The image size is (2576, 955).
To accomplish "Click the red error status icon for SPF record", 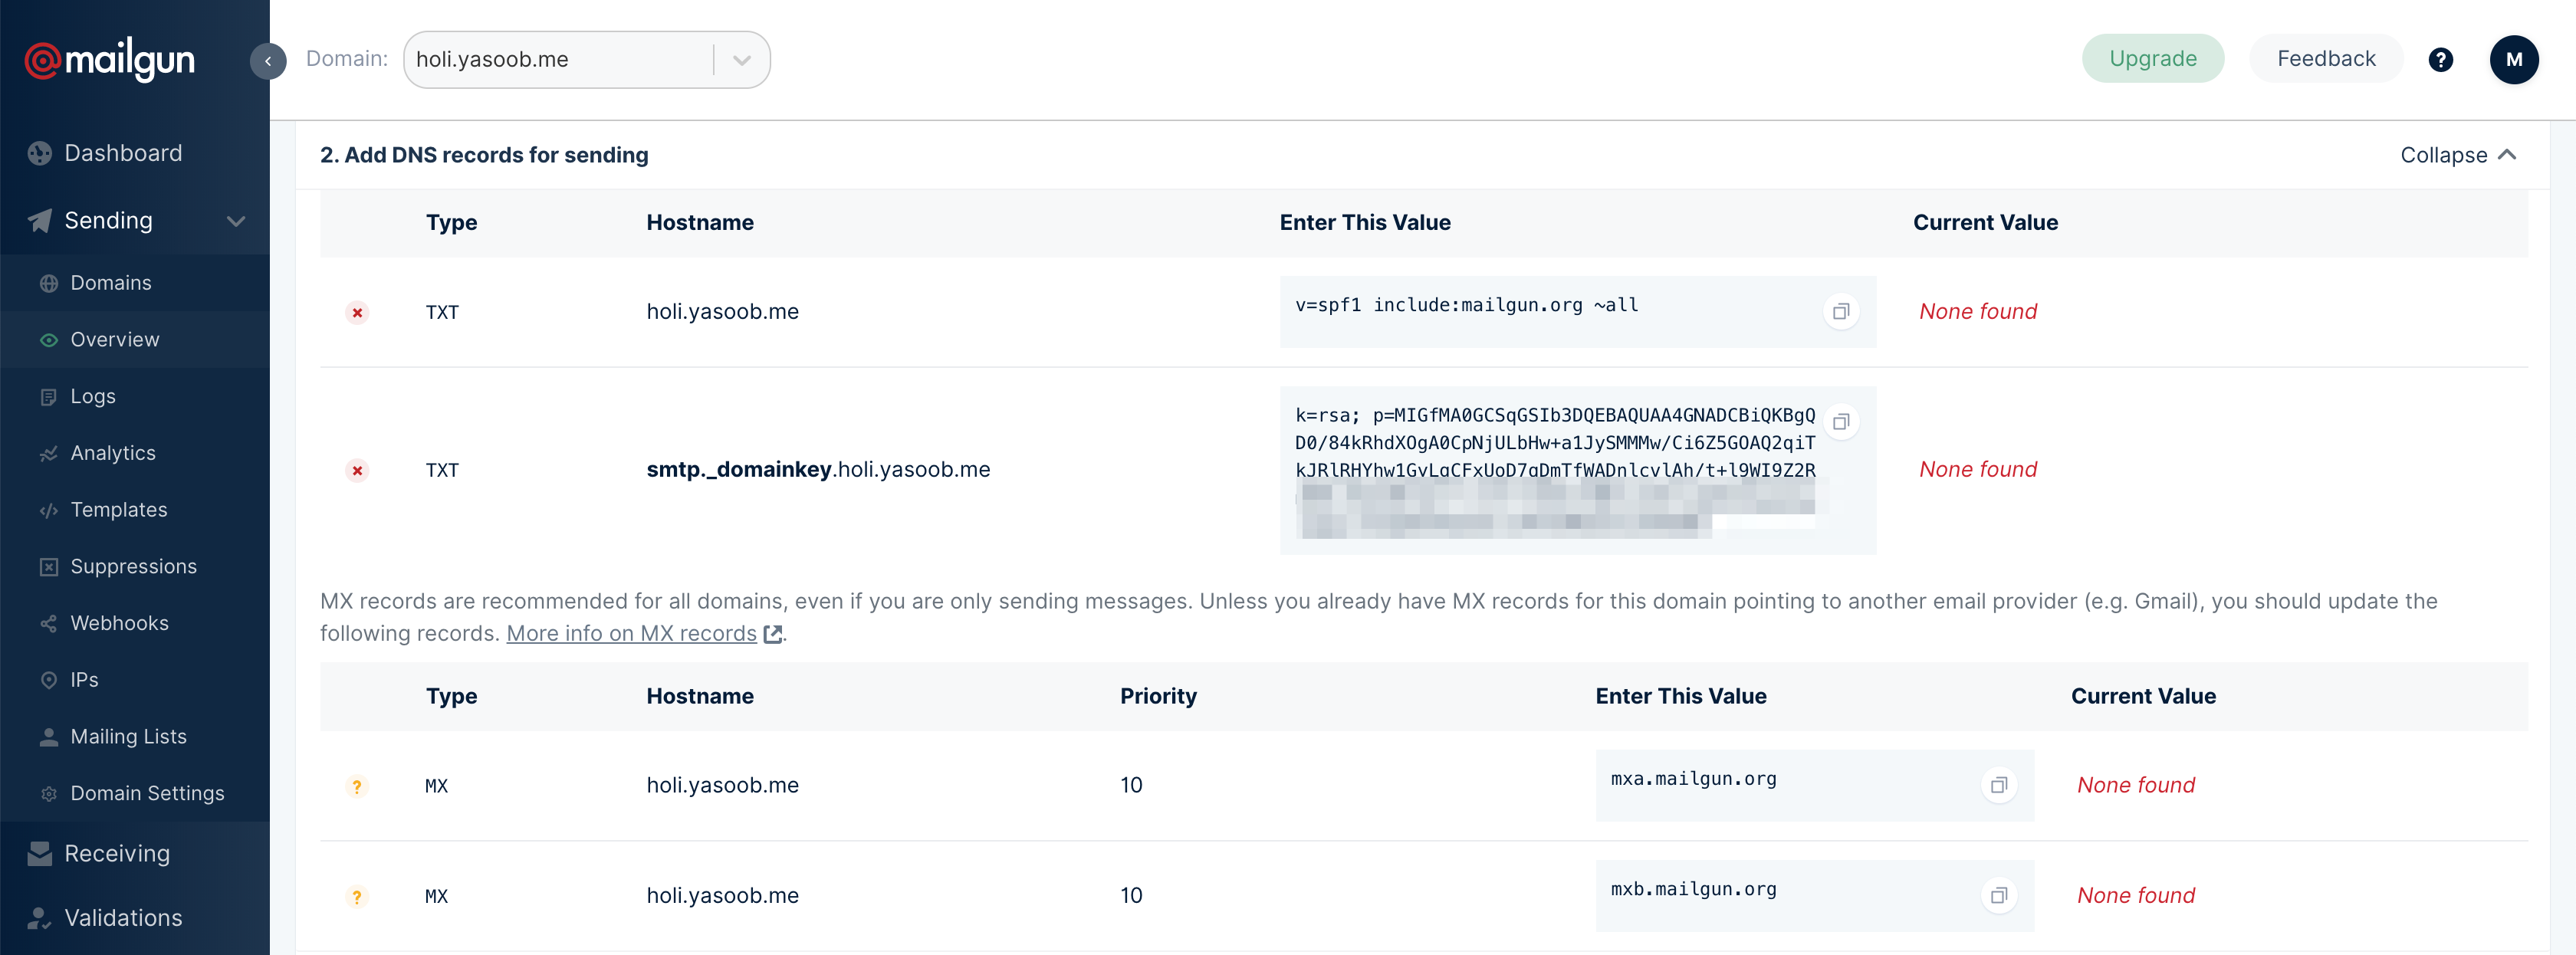I will 357,313.
